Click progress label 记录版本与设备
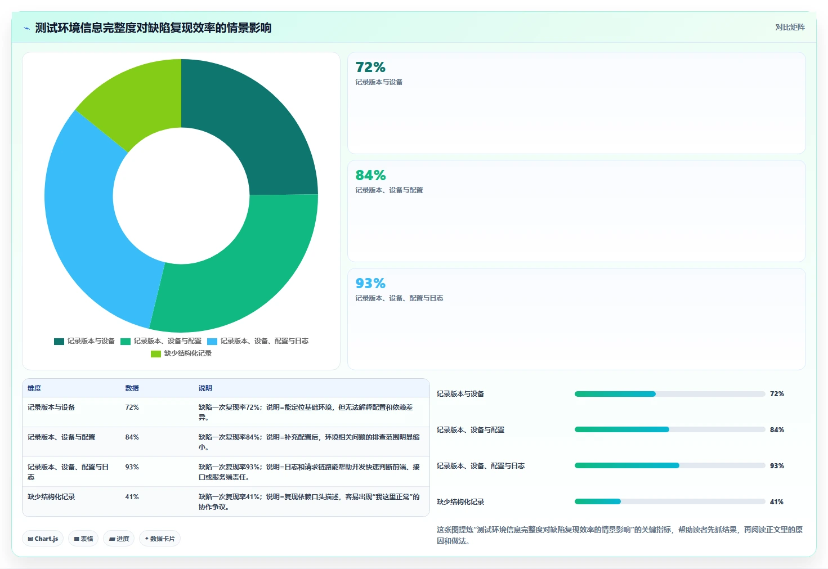Viewport: 828px width, 569px height. pos(460,394)
